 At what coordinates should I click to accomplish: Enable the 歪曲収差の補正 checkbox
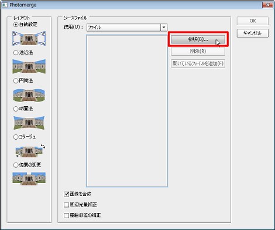(66, 215)
